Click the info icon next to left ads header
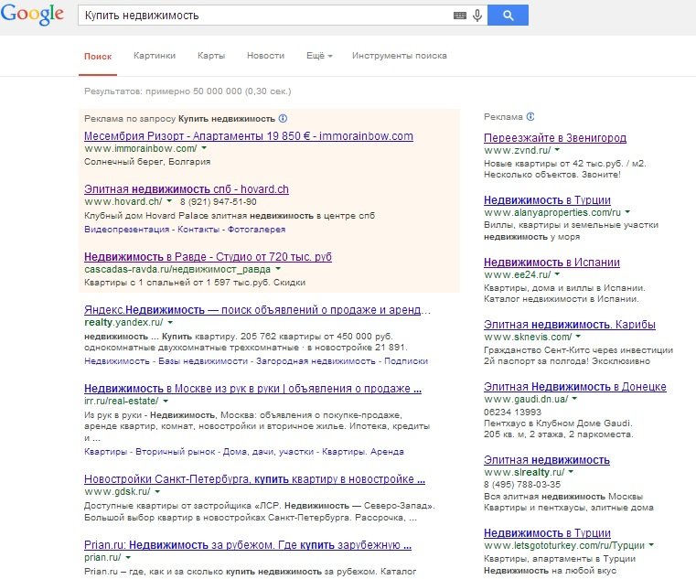 click(283, 119)
